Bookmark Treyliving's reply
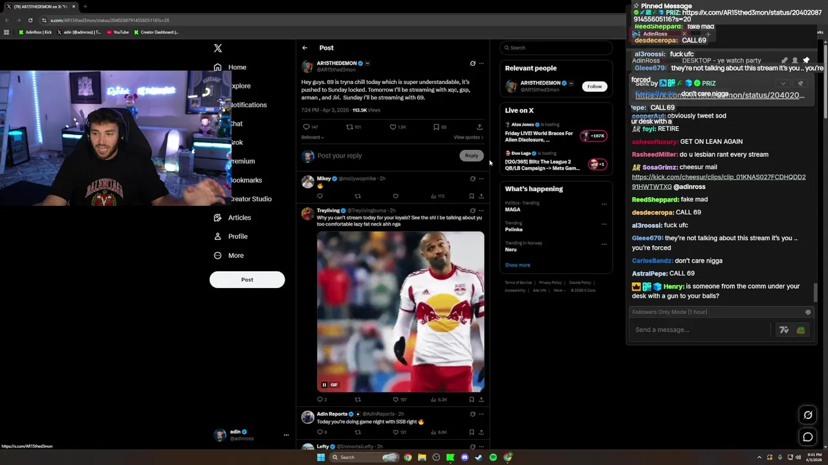 (472, 400)
